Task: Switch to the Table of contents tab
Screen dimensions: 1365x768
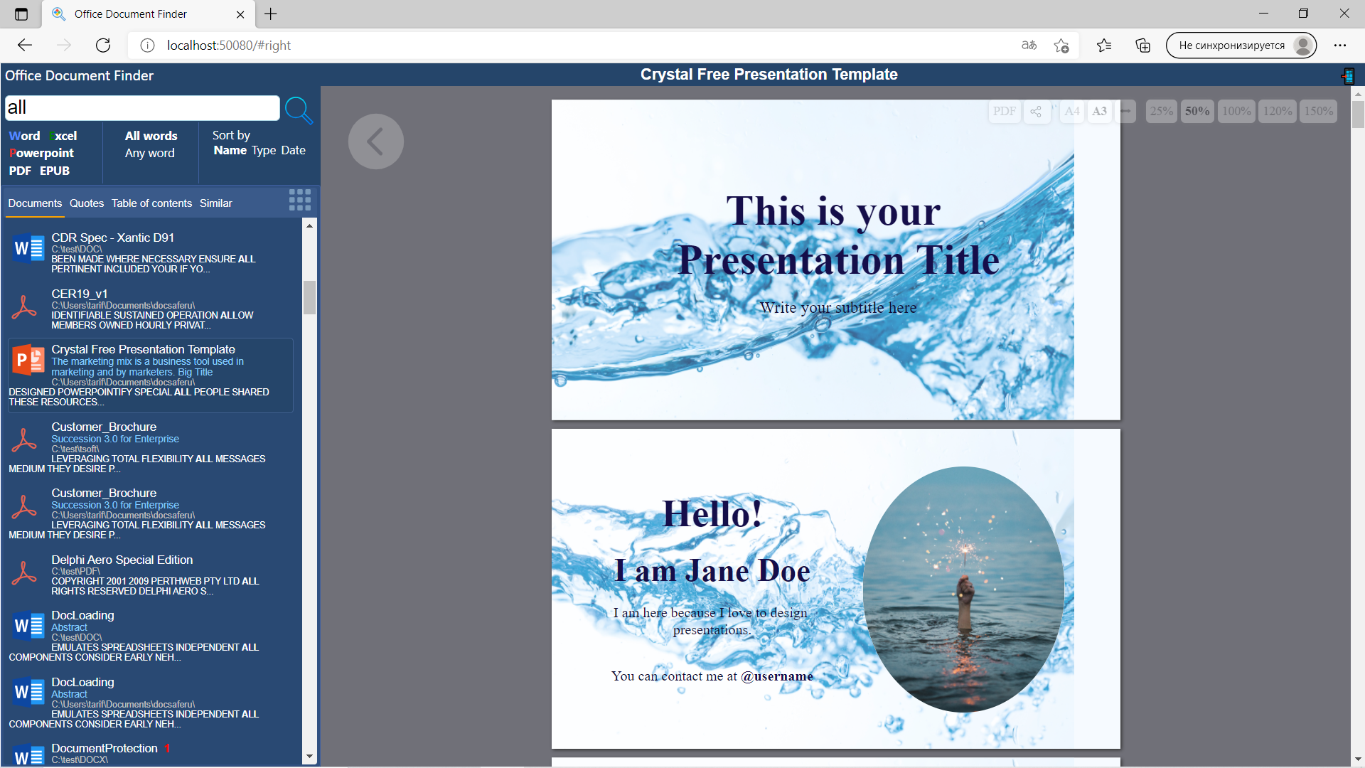Action: coord(152,203)
